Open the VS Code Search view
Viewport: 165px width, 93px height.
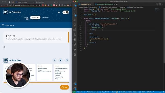tap(75, 10)
